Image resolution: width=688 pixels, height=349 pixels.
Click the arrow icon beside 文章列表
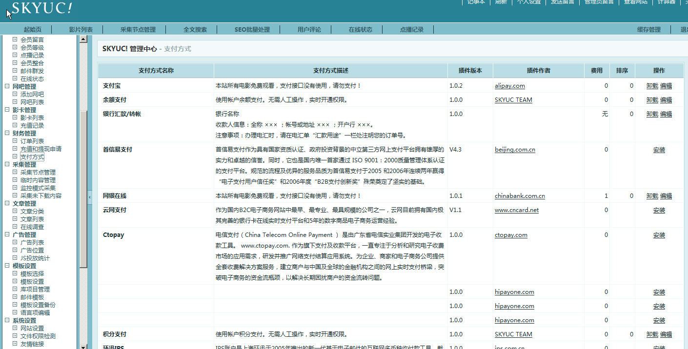pos(15,219)
